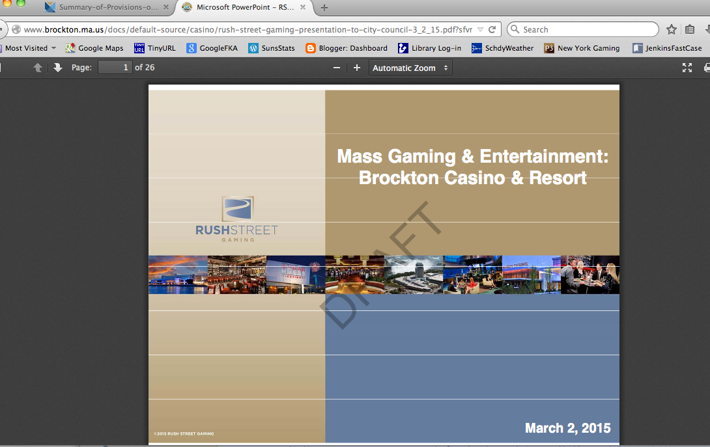Open the Blogger: Dashboard bookmark

(x=346, y=48)
